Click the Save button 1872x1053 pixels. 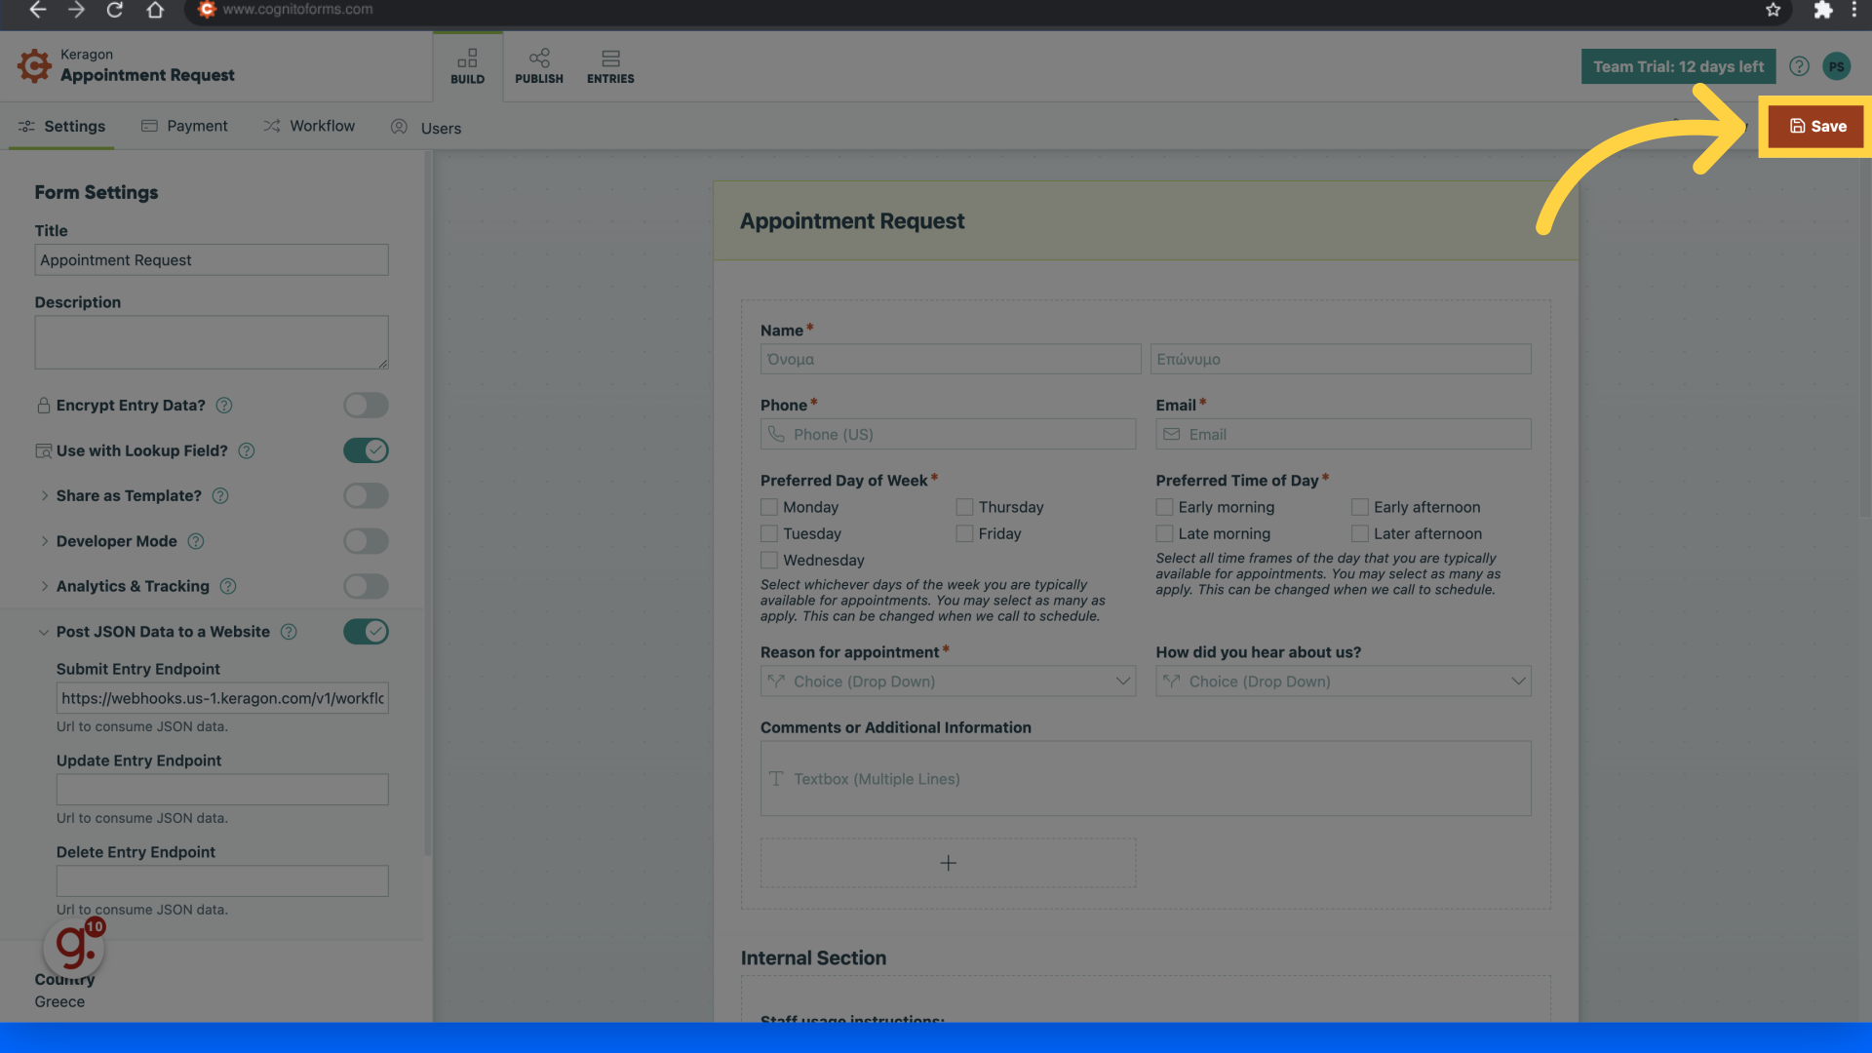tap(1813, 126)
